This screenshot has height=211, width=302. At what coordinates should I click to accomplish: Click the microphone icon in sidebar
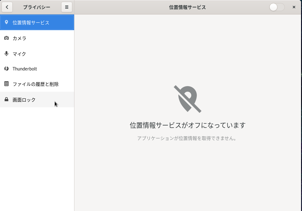point(6,54)
